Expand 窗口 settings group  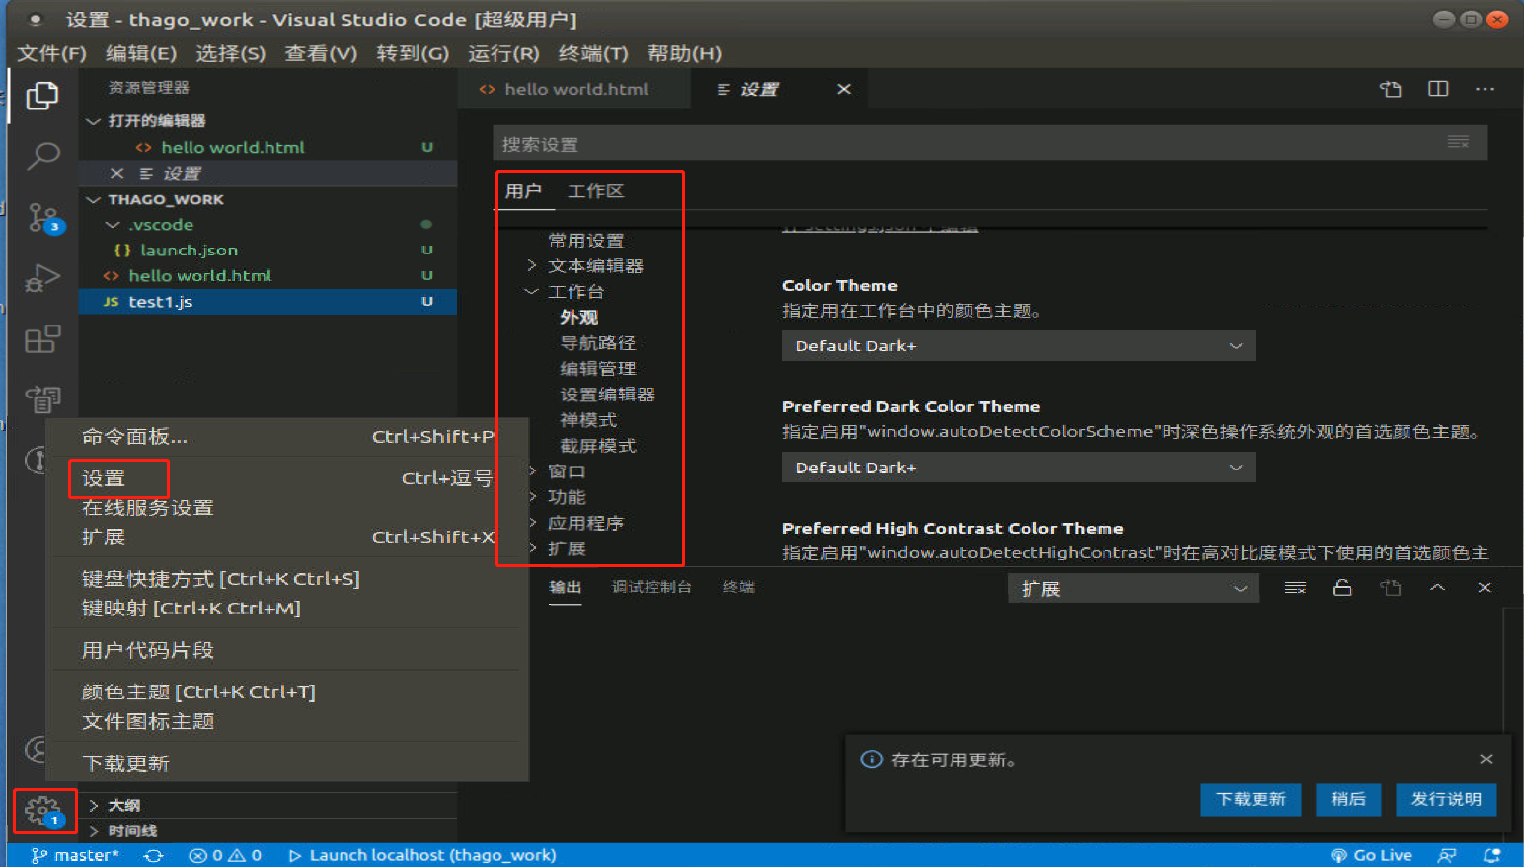(x=532, y=471)
